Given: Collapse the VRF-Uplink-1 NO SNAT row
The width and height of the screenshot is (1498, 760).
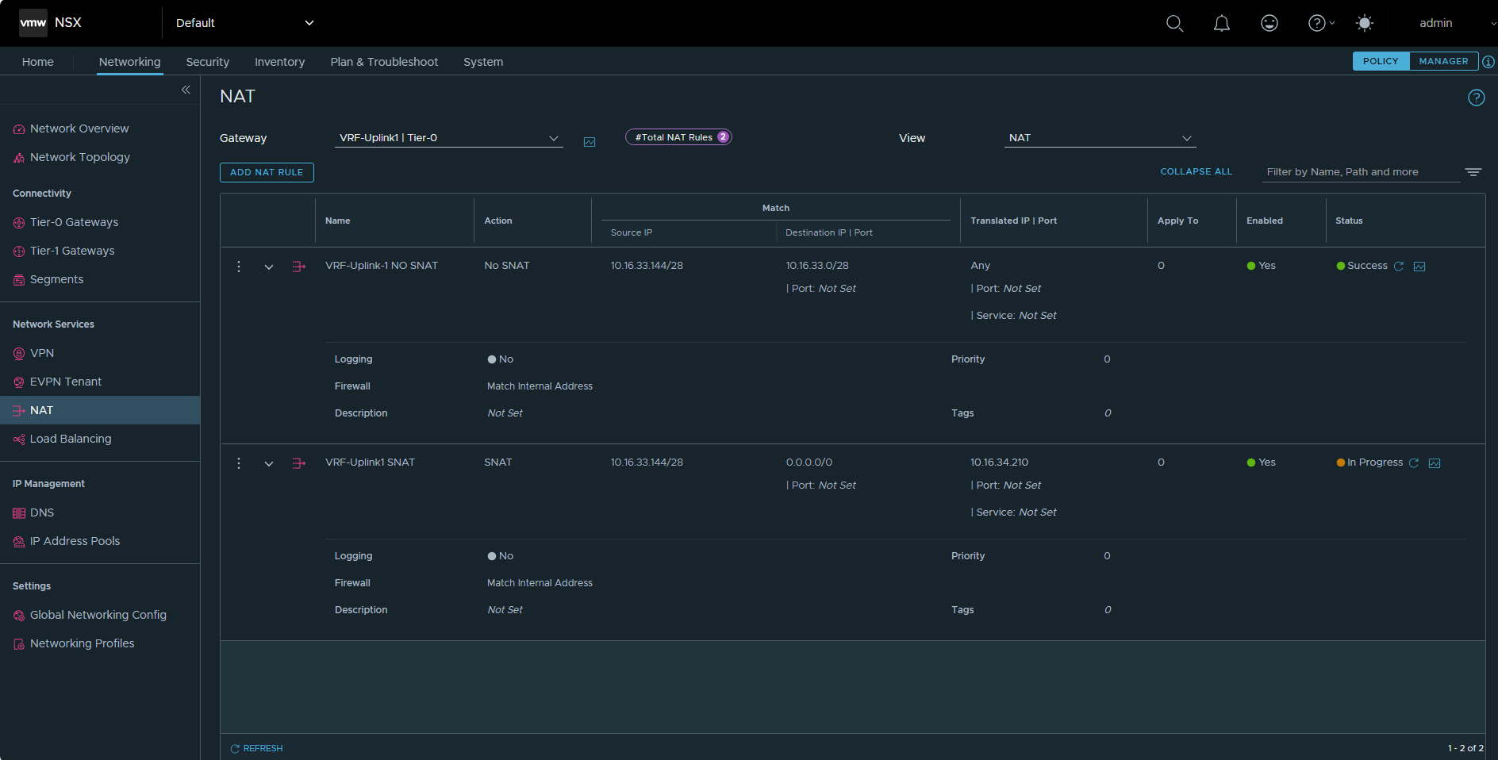Looking at the screenshot, I should tap(269, 267).
